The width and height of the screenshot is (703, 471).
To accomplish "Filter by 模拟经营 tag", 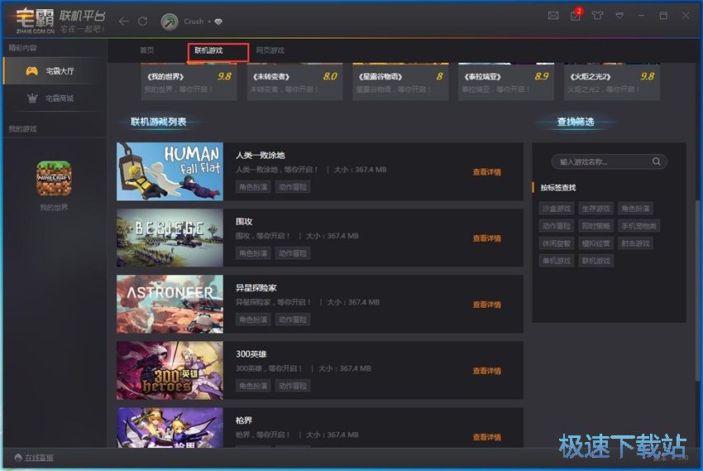I will click(595, 243).
